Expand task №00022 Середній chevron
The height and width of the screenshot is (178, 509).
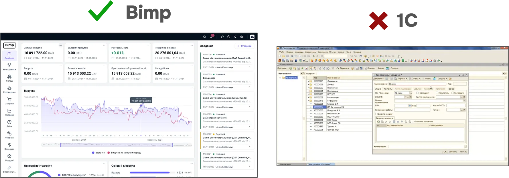tap(249, 146)
